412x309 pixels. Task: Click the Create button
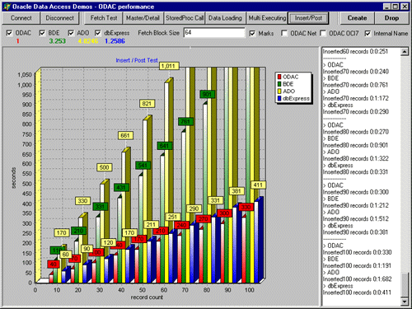[x=357, y=18]
